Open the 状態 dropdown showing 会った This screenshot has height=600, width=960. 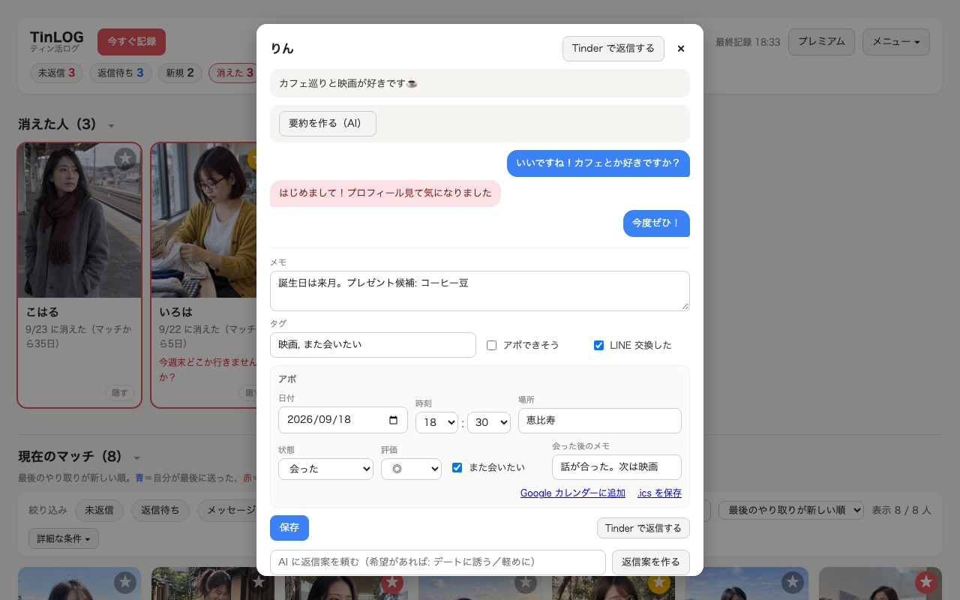click(325, 469)
